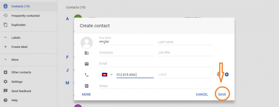This screenshot has height=107, width=279.
Task: Click the Email input field
Action: (x=156, y=64)
